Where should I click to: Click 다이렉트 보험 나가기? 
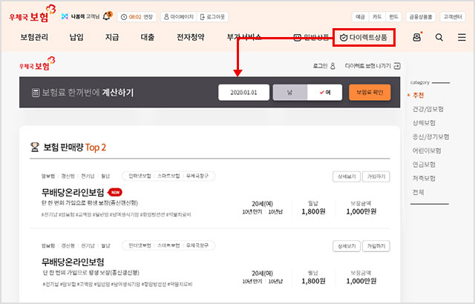373,66
